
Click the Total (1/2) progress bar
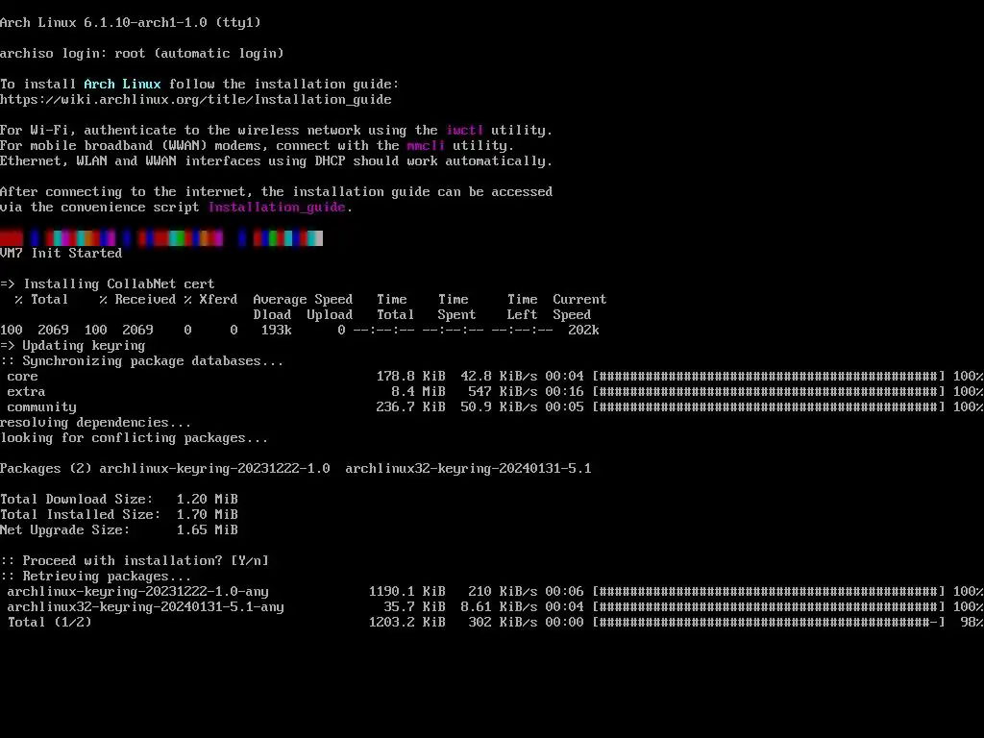tap(769, 622)
